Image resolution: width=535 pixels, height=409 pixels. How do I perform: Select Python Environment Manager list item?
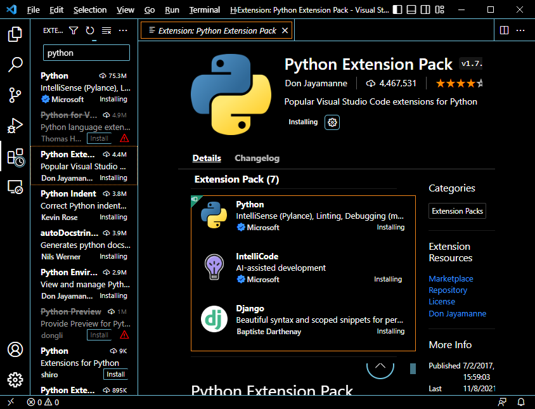pos(84,284)
